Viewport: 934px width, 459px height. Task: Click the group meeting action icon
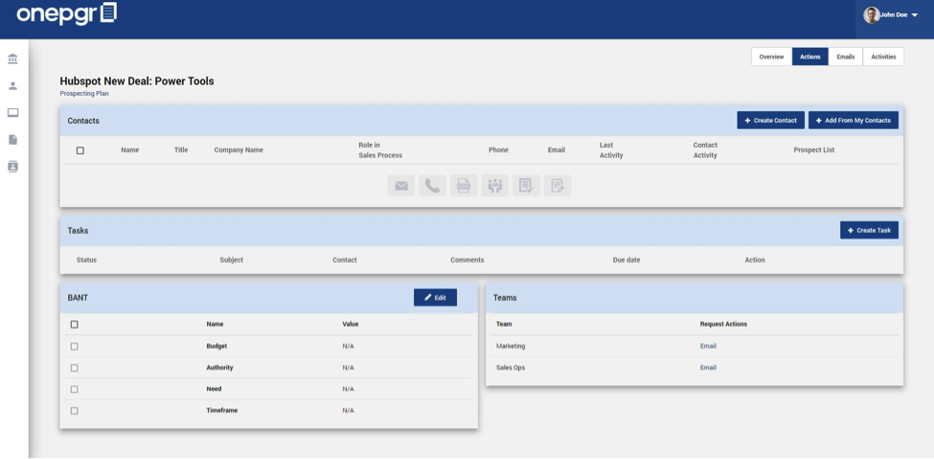click(x=495, y=186)
